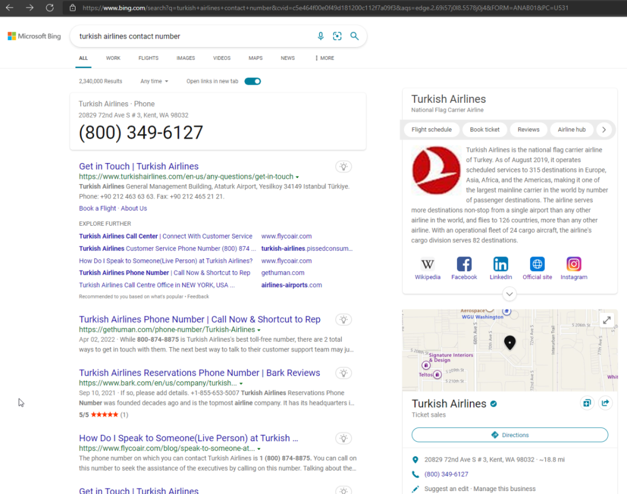Switch to the MAPS tab
627x494 pixels.
click(x=255, y=59)
